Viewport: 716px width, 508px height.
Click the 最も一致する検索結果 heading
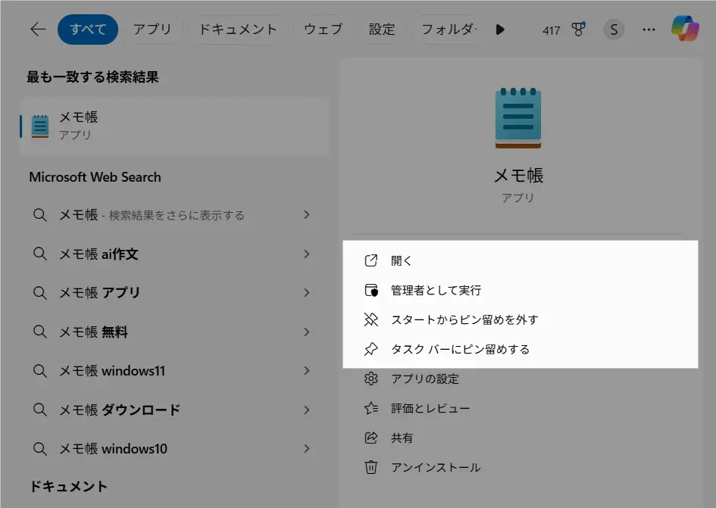coord(92,76)
